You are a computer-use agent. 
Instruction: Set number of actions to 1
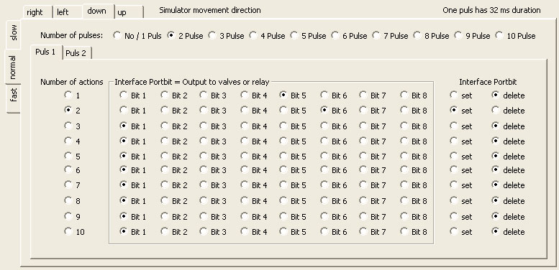coord(68,95)
